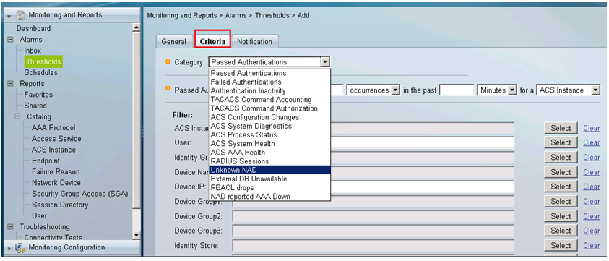Collapse the Alarms tree node
This screenshot has height=261, width=609.
point(11,40)
